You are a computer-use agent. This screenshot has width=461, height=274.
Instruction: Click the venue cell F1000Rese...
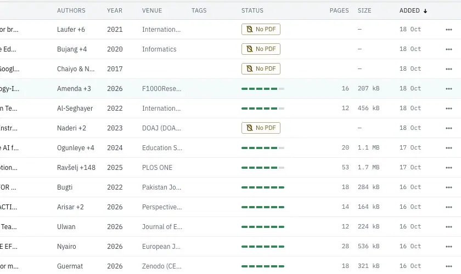[162, 88]
